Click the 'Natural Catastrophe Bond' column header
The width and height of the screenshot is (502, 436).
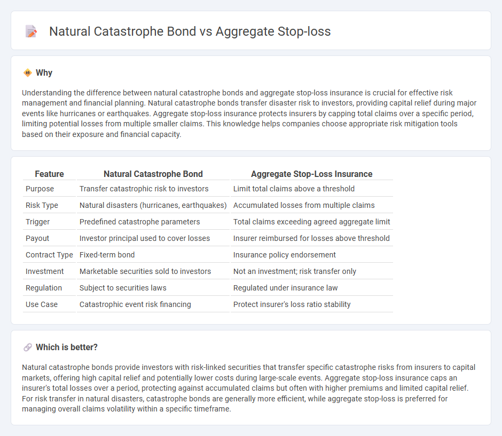153,174
